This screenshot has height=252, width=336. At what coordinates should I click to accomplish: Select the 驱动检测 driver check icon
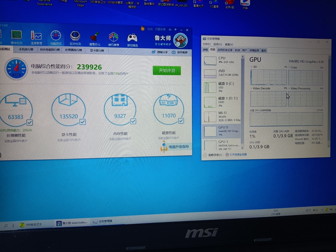point(75,36)
